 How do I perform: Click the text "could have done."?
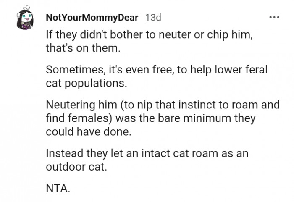click(x=89, y=132)
